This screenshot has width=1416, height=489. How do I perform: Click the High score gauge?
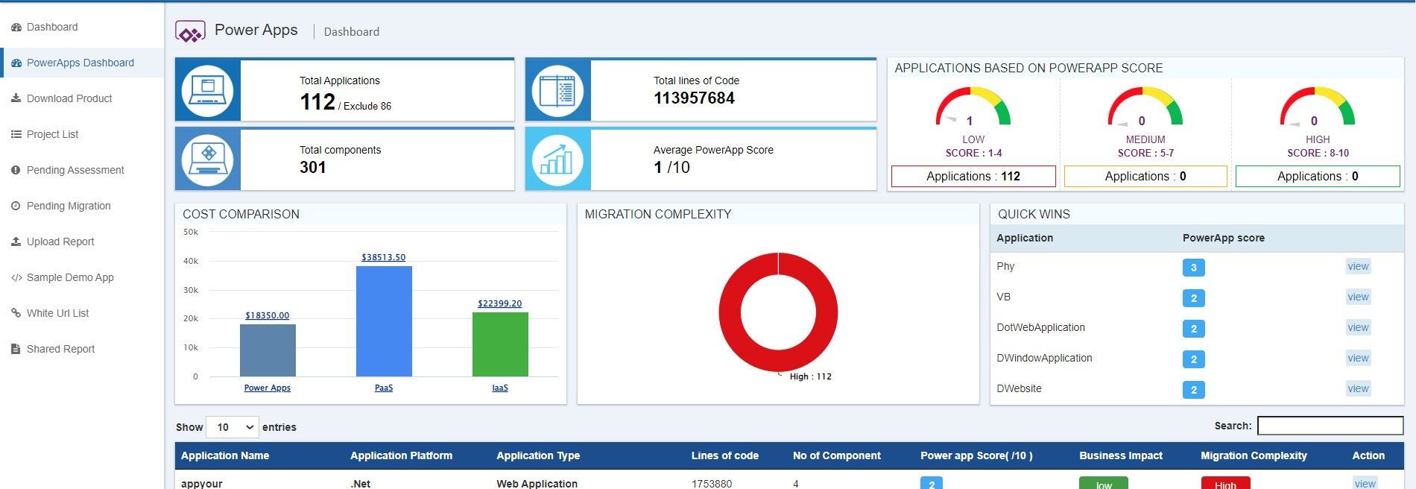pos(1318,106)
